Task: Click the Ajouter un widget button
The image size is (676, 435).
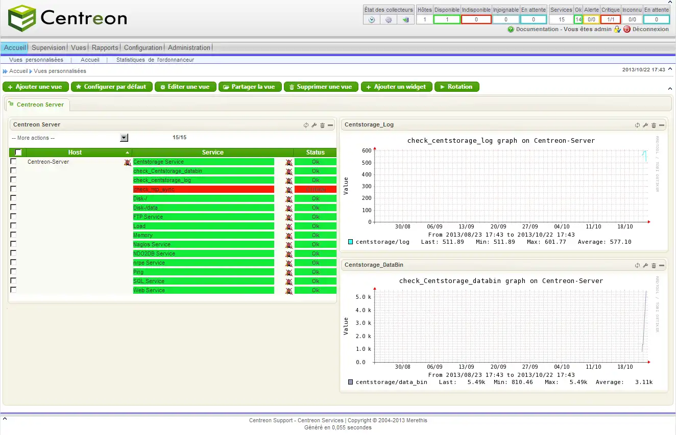Action: coord(397,87)
